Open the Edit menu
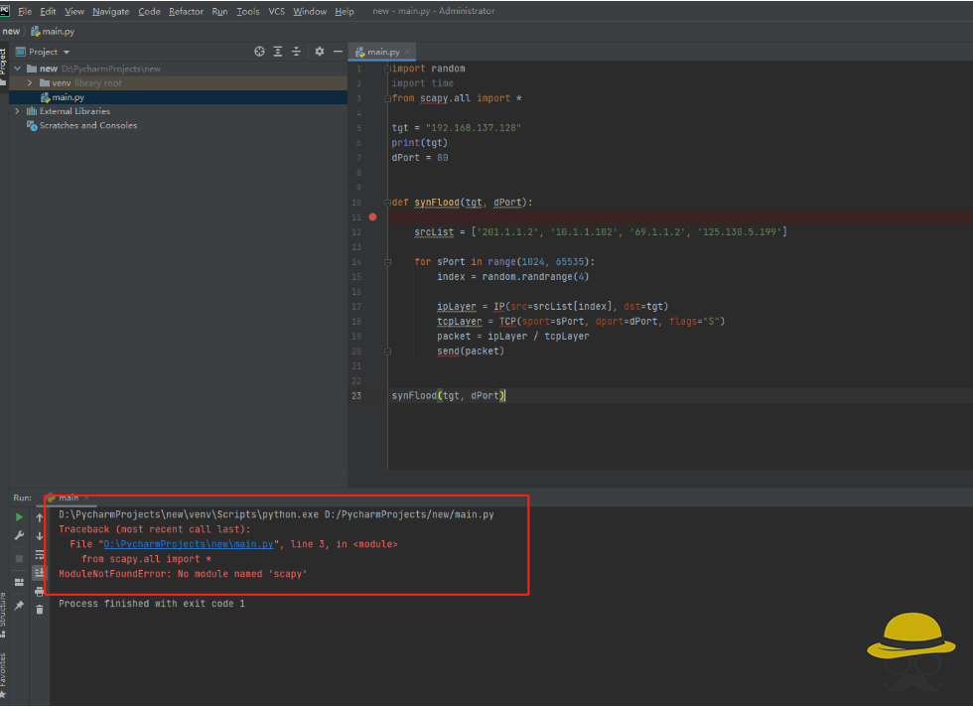The height and width of the screenshot is (707, 973). pyautogui.click(x=48, y=11)
